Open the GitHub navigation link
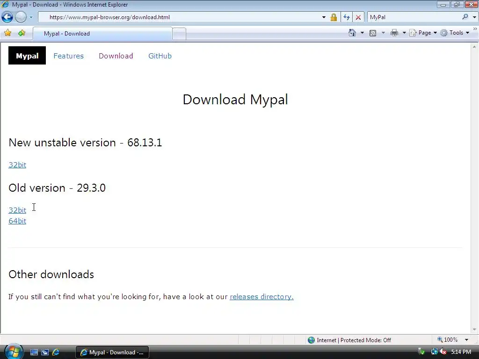The image size is (479, 359). pyautogui.click(x=160, y=56)
